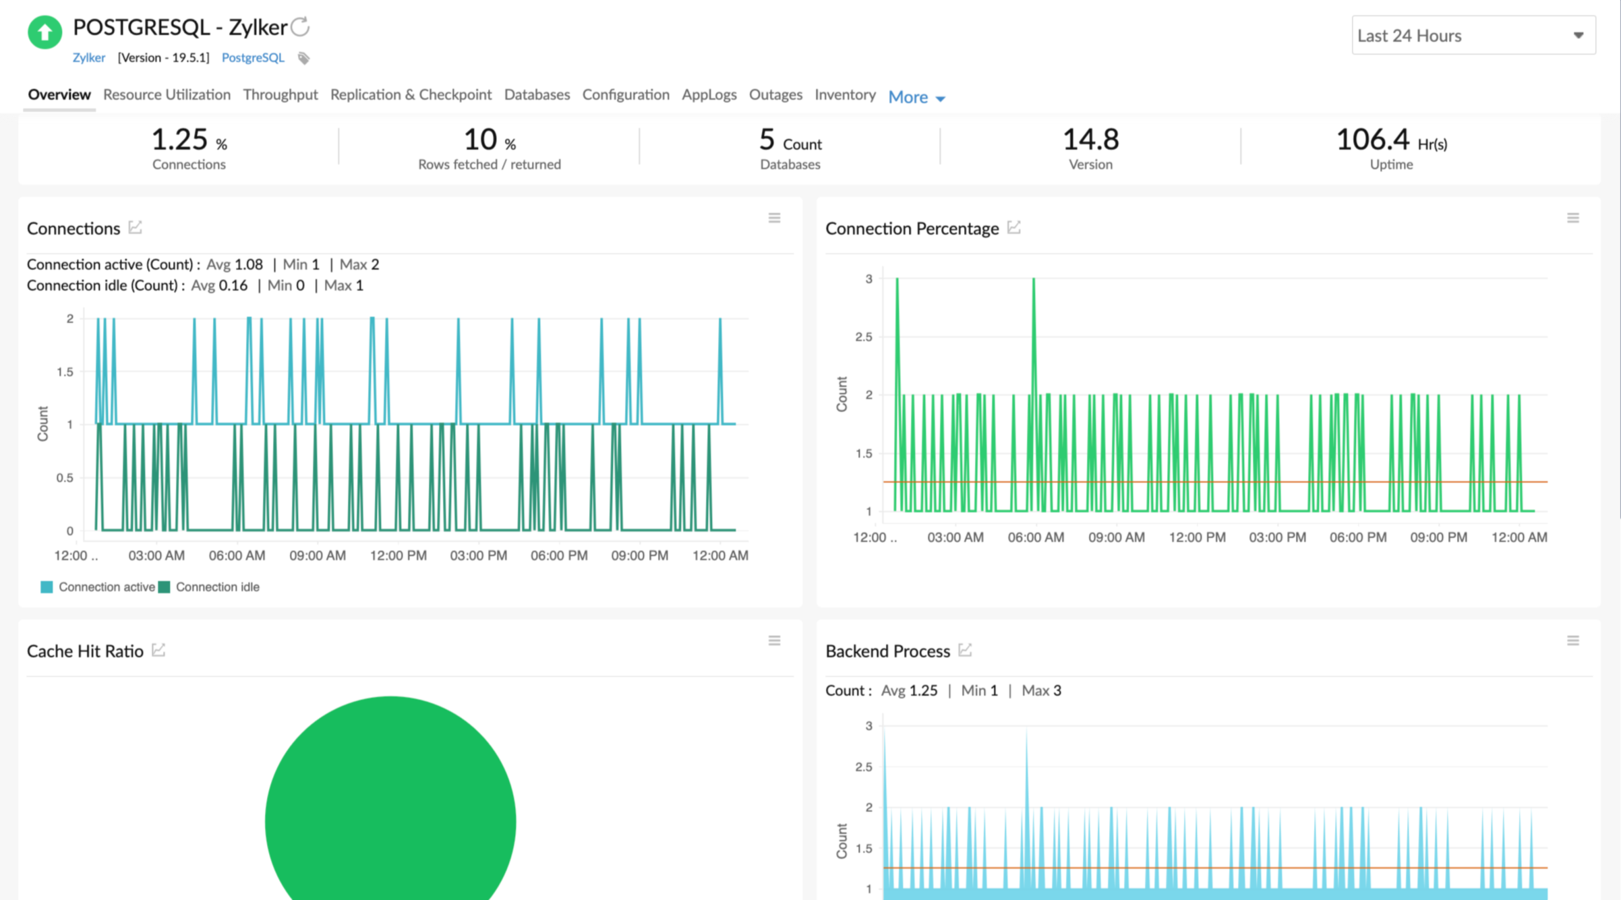Viewport: 1621px width, 900px height.
Task: Open the Connections chart edit icon
Action: click(136, 227)
